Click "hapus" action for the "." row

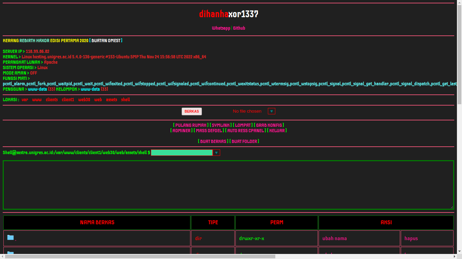[411, 238]
